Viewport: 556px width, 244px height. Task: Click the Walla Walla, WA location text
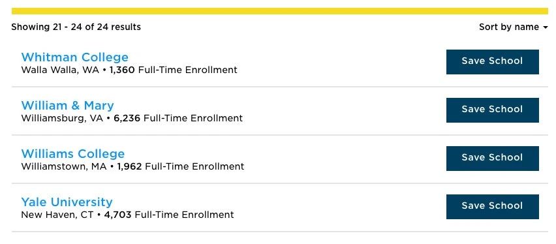[60, 70]
